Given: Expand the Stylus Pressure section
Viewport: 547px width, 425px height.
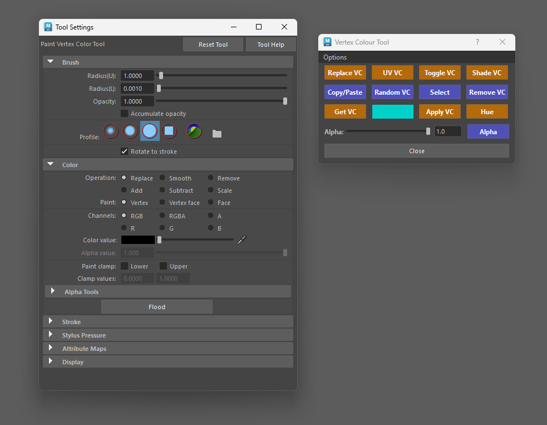Looking at the screenshot, I should tap(51, 334).
